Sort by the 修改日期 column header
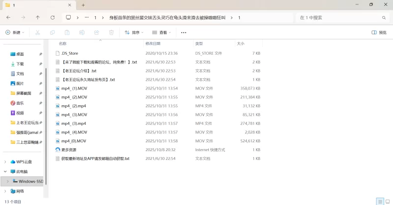 [153, 44]
